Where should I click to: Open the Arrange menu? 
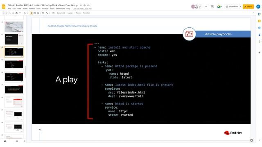[45, 9]
